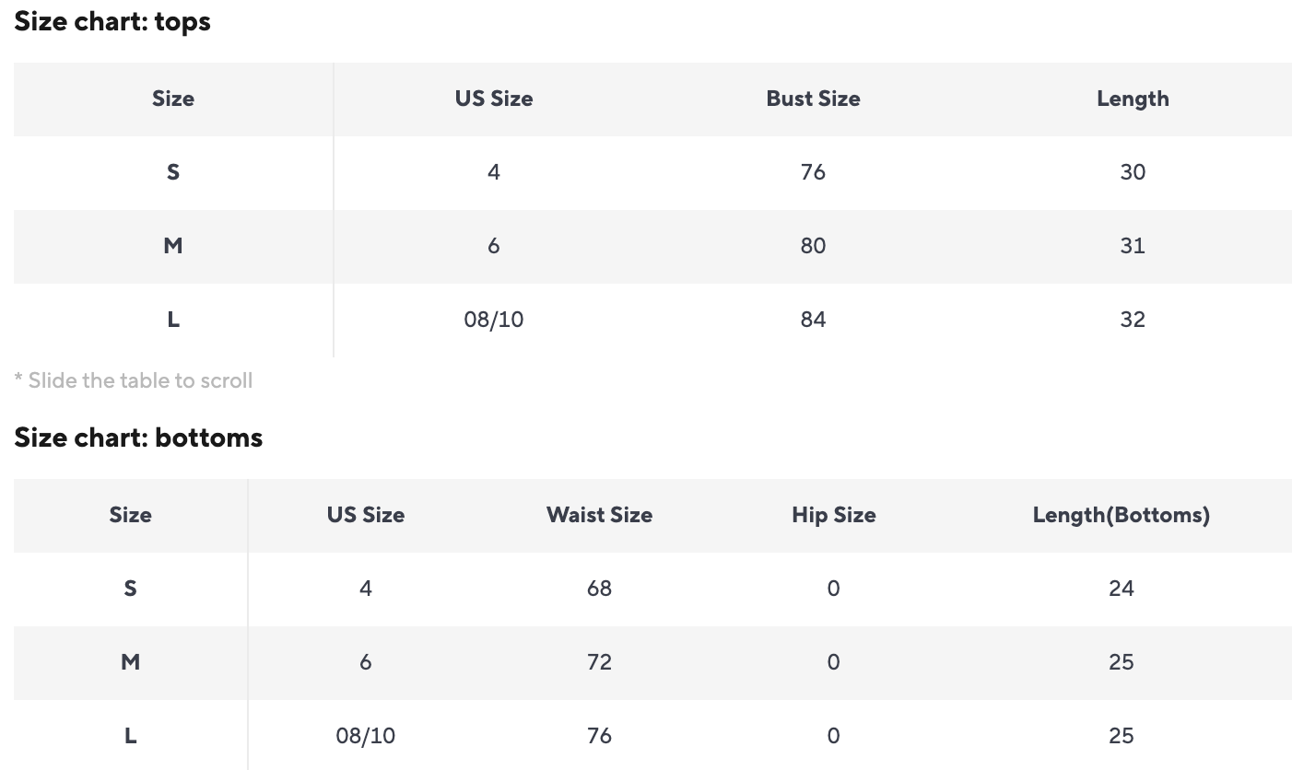Viewport: 1292px width, 770px height.
Task: Click the Waist Size column header
Action: pos(599,515)
